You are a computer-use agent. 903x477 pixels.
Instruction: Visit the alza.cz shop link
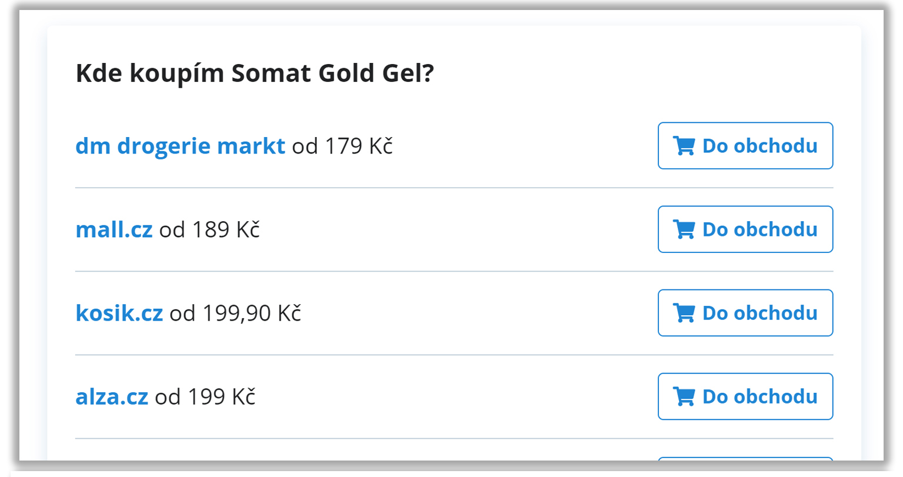pos(112,397)
